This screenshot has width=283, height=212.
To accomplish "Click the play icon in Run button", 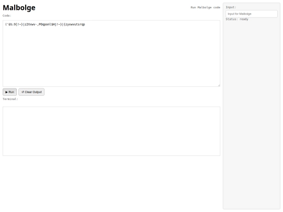I will (x=6, y=92).
